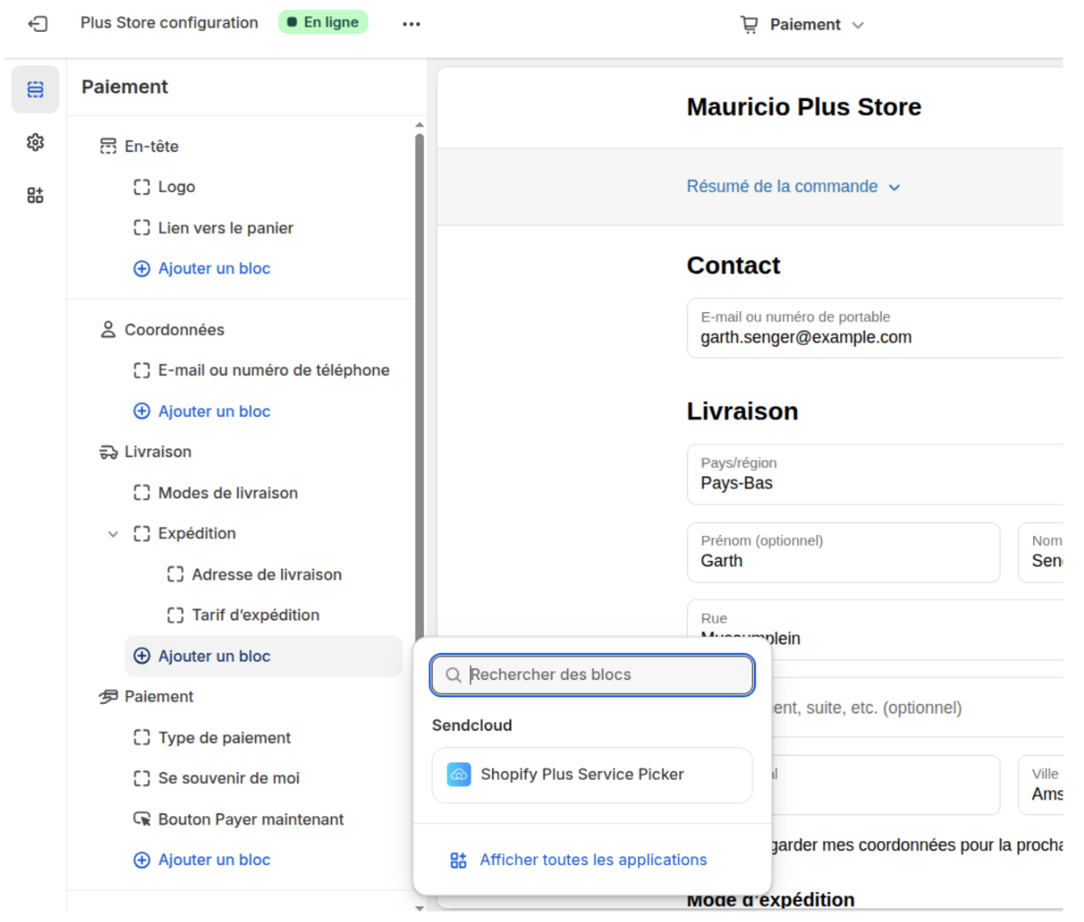The width and height of the screenshot is (1084, 922).
Task: Select E-mail ou numéro de téléphone block
Action: click(273, 371)
